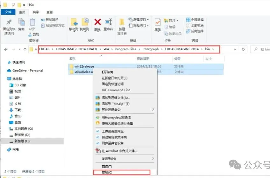Click Cut (剪切) scissors icon in the ribbon

click(x=34, y=34)
